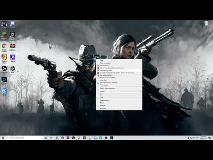Select Pin to Start
This screenshot has height=160, width=213.
coord(119,80)
